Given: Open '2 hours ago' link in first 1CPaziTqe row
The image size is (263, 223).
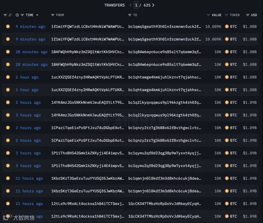Looking at the screenshot, I should (x=28, y=128).
